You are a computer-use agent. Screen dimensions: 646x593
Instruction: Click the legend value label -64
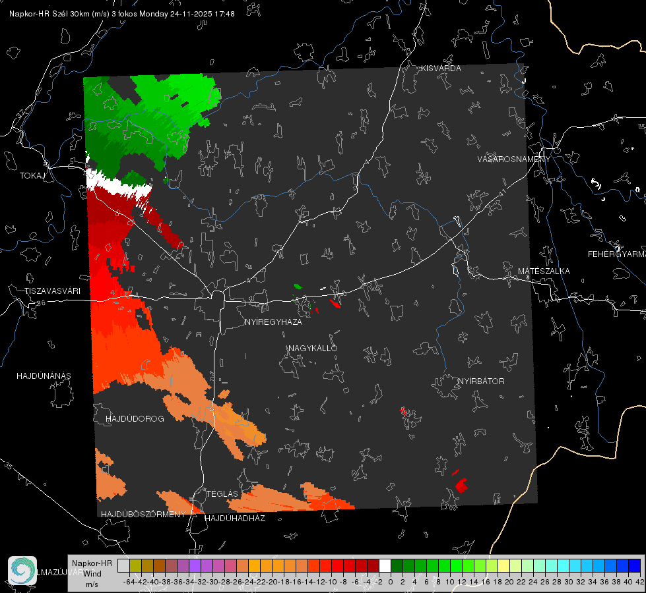pyautogui.click(x=129, y=582)
